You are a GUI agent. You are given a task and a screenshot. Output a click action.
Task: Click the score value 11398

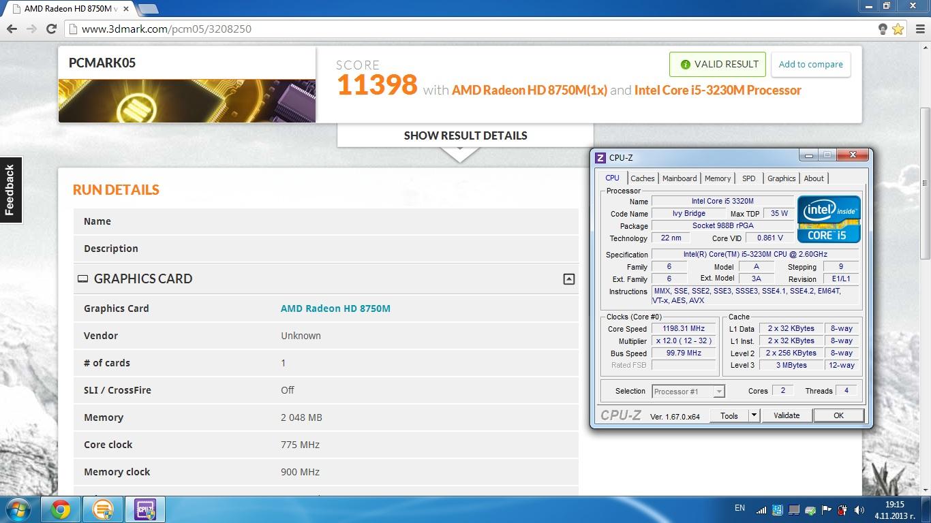tap(377, 85)
